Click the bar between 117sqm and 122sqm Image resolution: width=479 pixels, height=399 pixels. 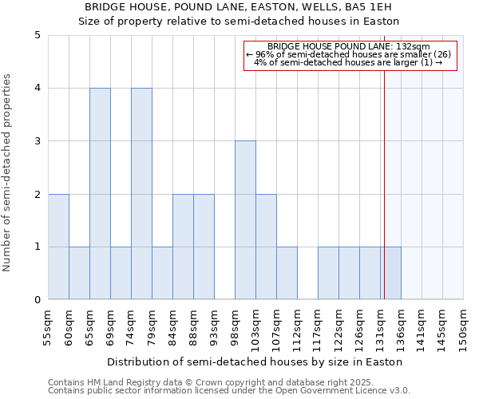pos(328,273)
